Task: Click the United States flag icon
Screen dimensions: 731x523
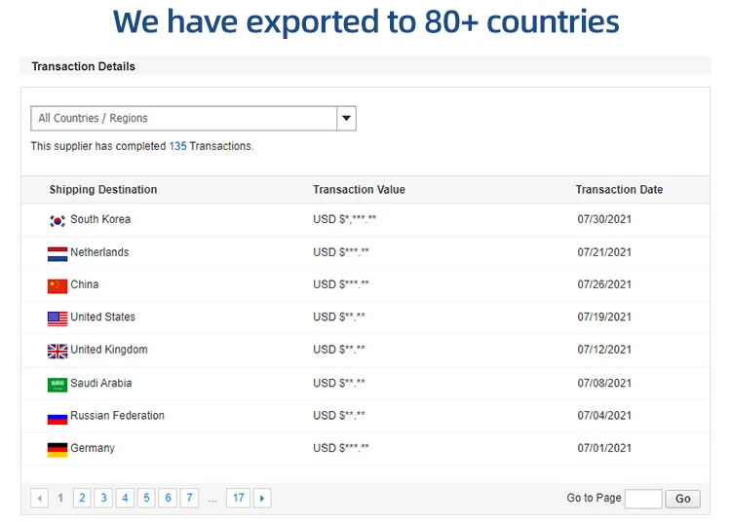Action: (x=58, y=318)
